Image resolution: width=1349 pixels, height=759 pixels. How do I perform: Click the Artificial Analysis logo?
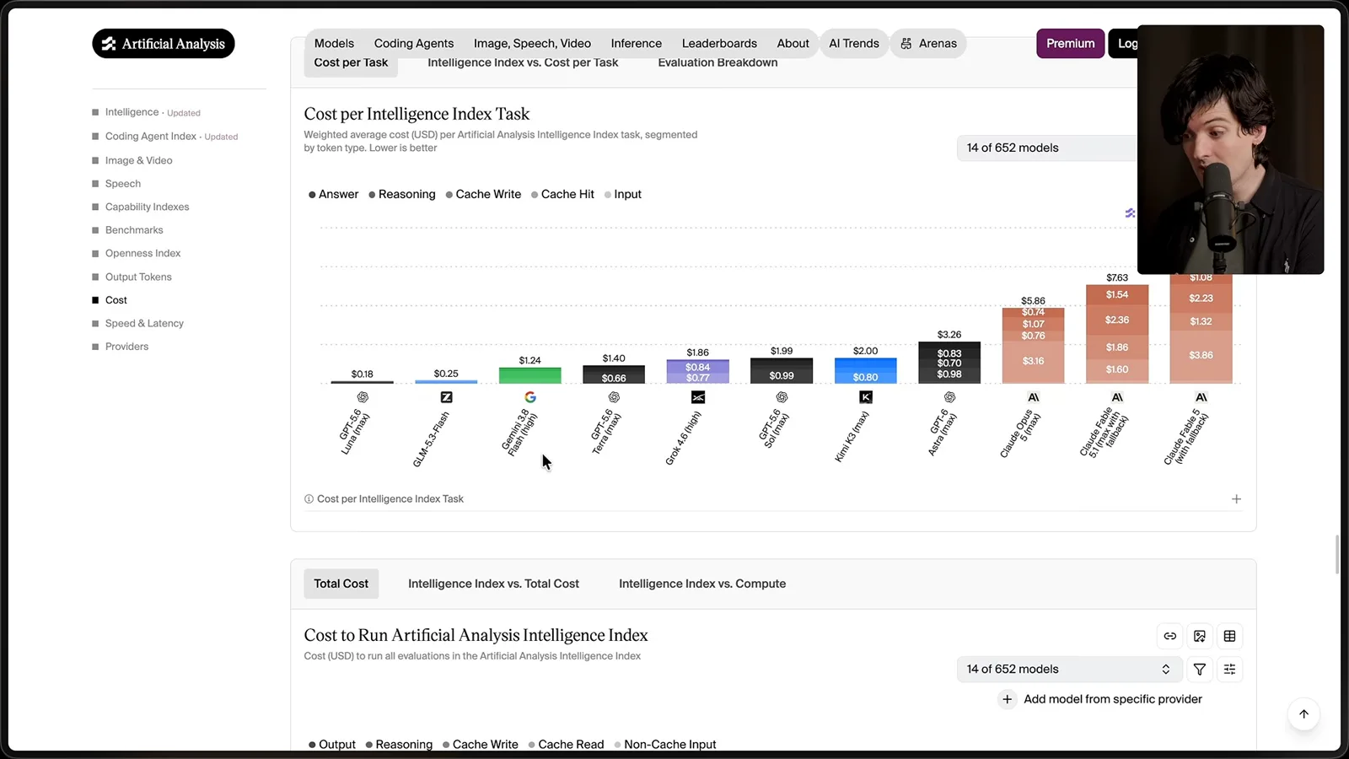coord(164,44)
